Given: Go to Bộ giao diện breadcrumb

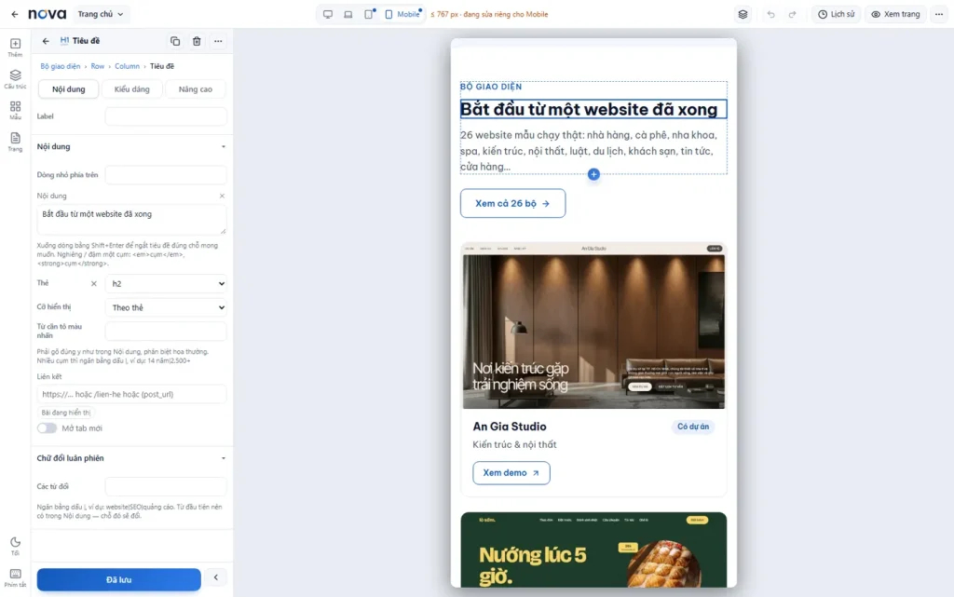Looking at the screenshot, I should [x=61, y=66].
